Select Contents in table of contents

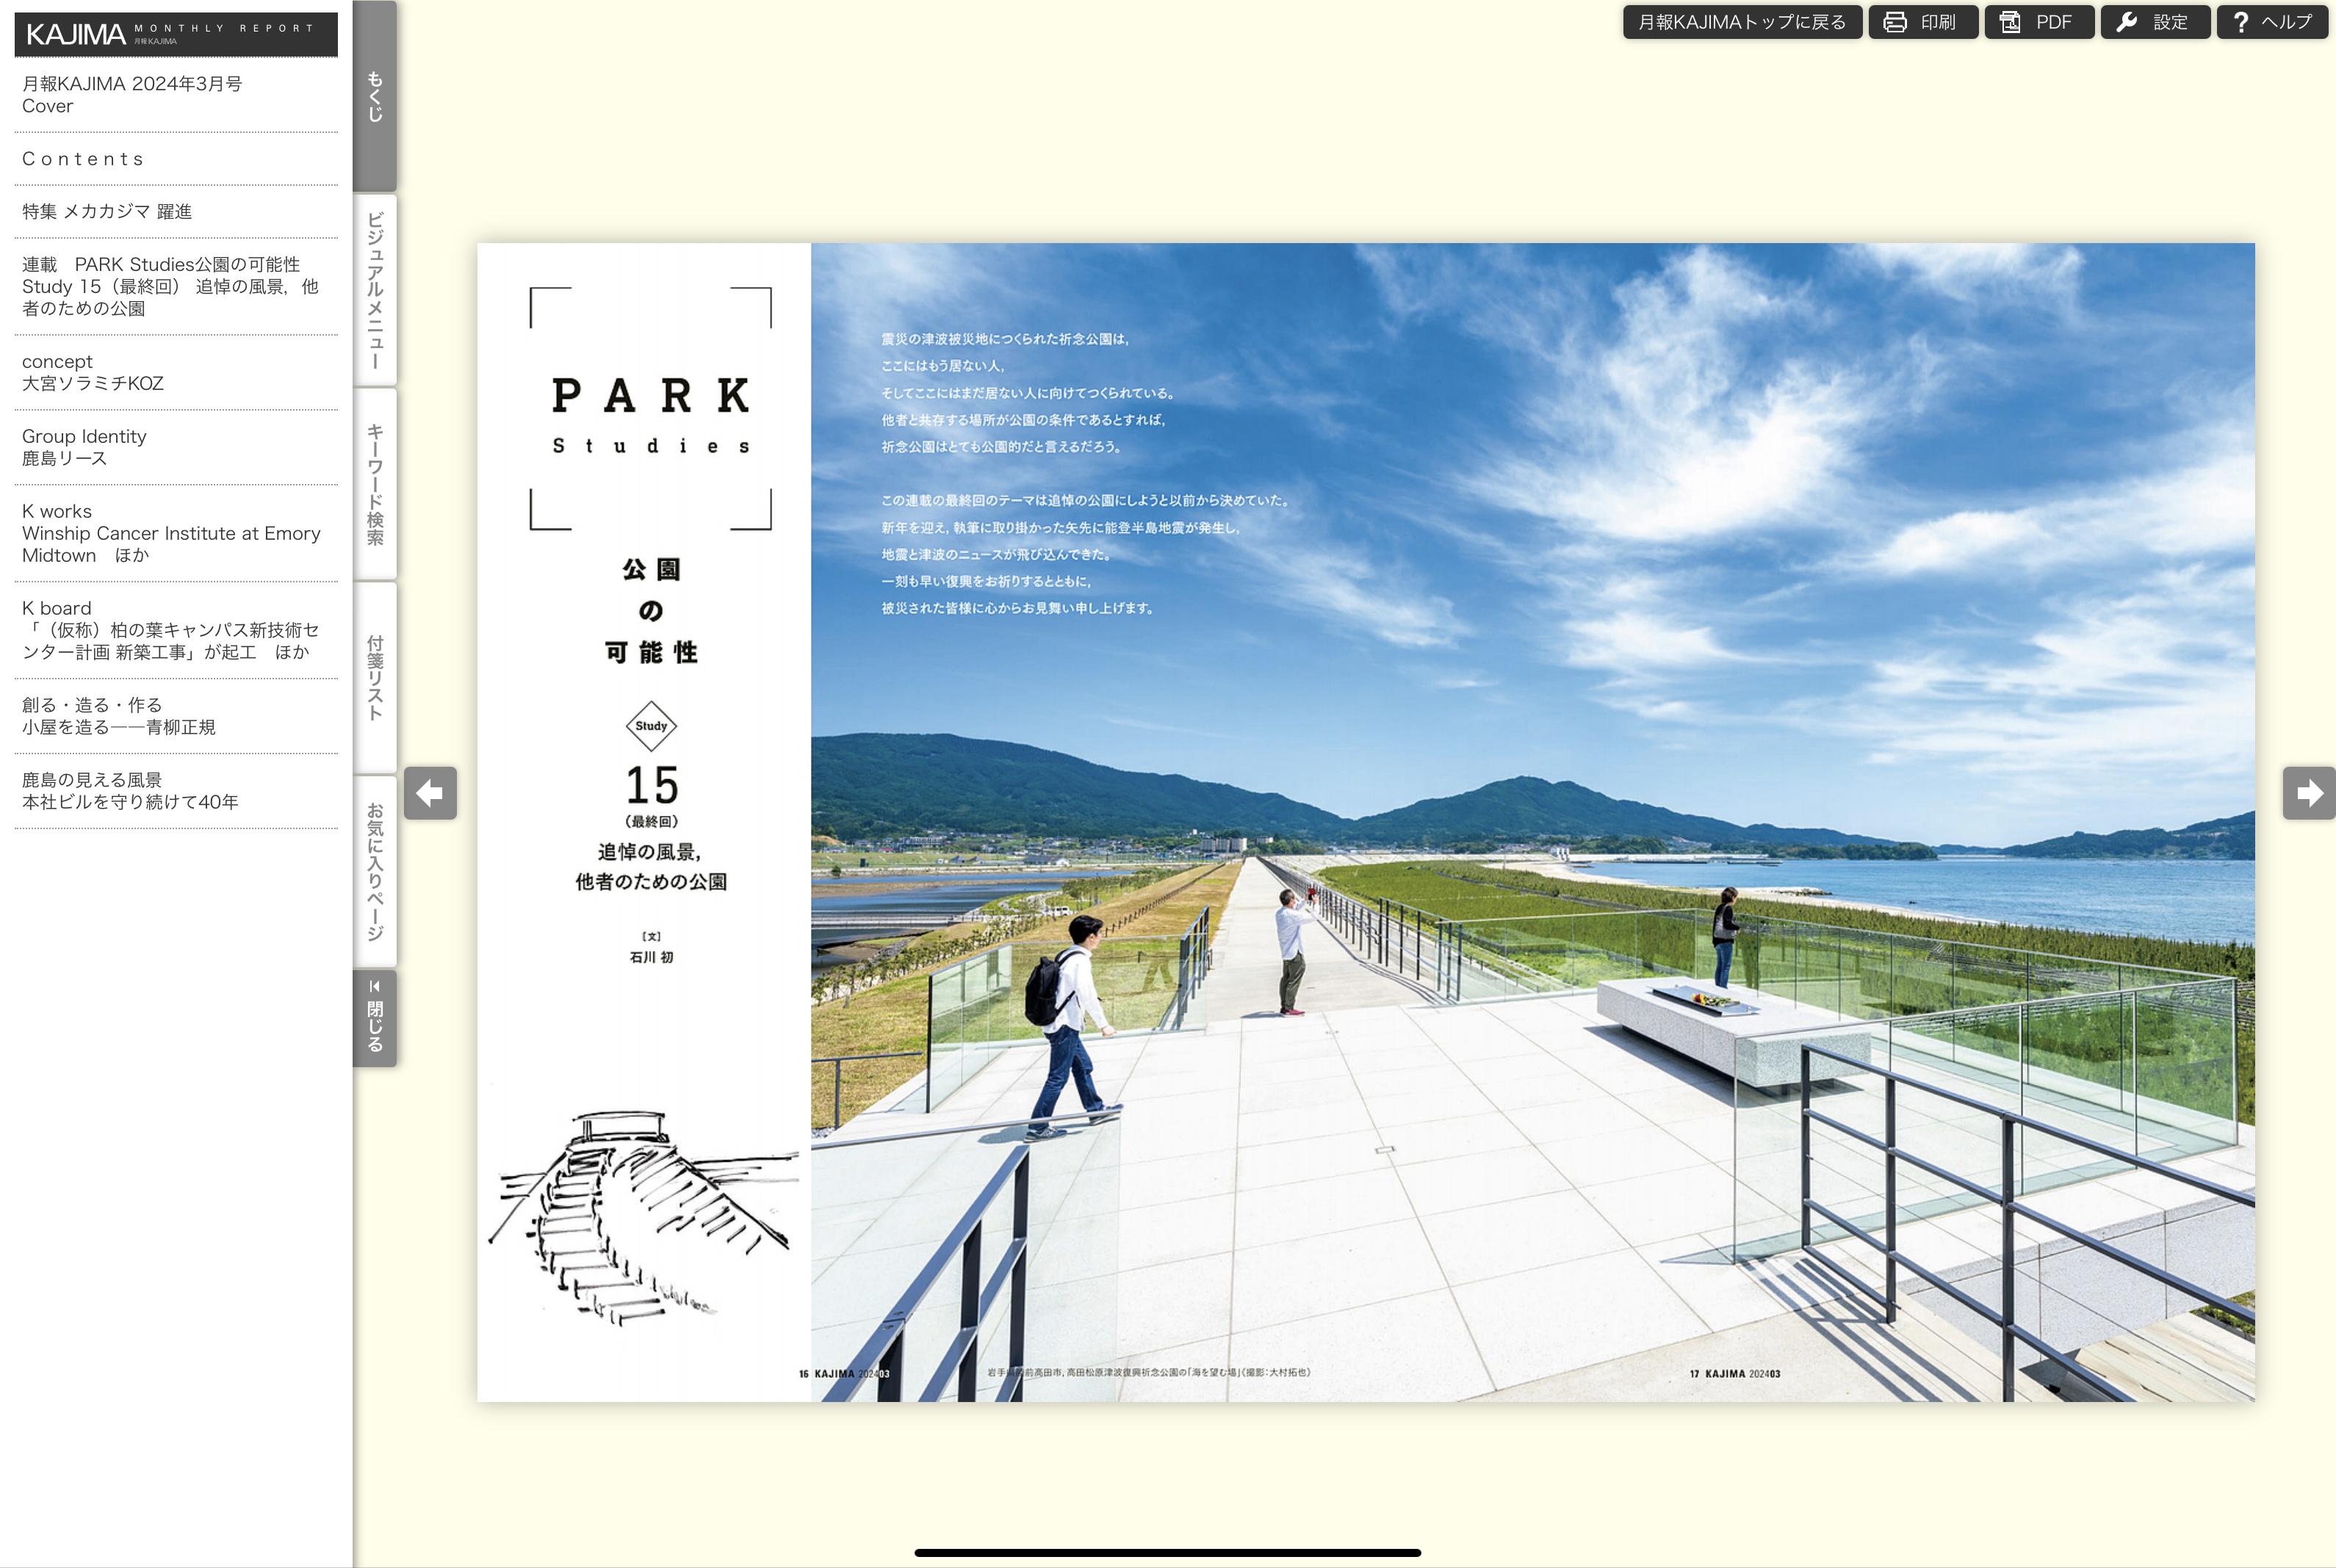click(84, 159)
